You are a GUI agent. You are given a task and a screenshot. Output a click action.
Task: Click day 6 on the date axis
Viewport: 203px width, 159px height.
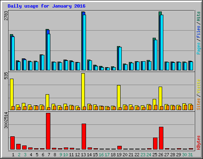pos(43,155)
